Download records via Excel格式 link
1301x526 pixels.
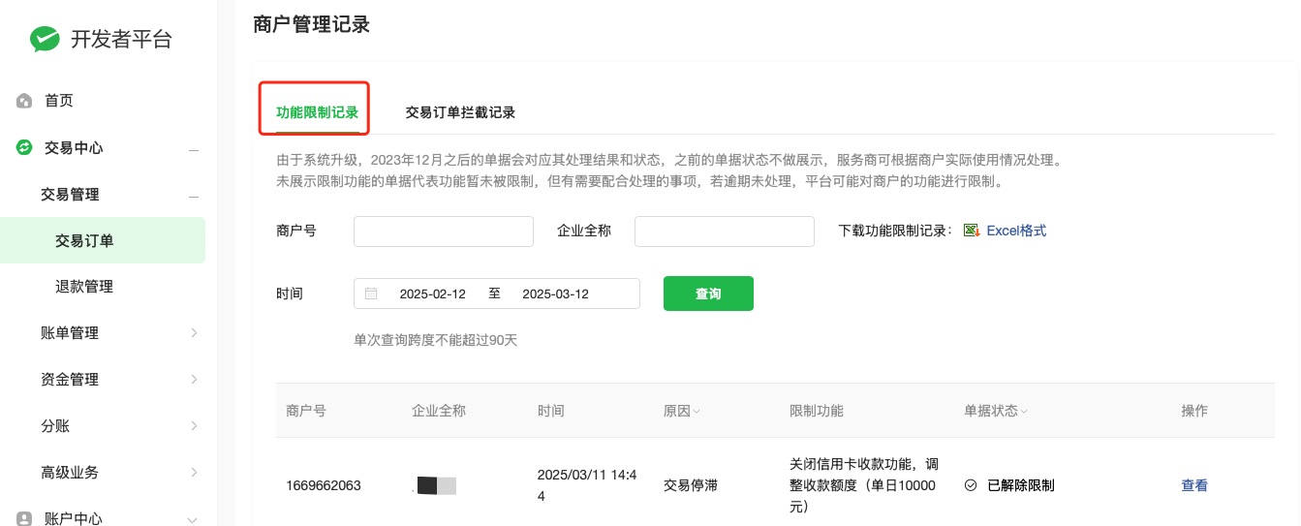point(1016,231)
